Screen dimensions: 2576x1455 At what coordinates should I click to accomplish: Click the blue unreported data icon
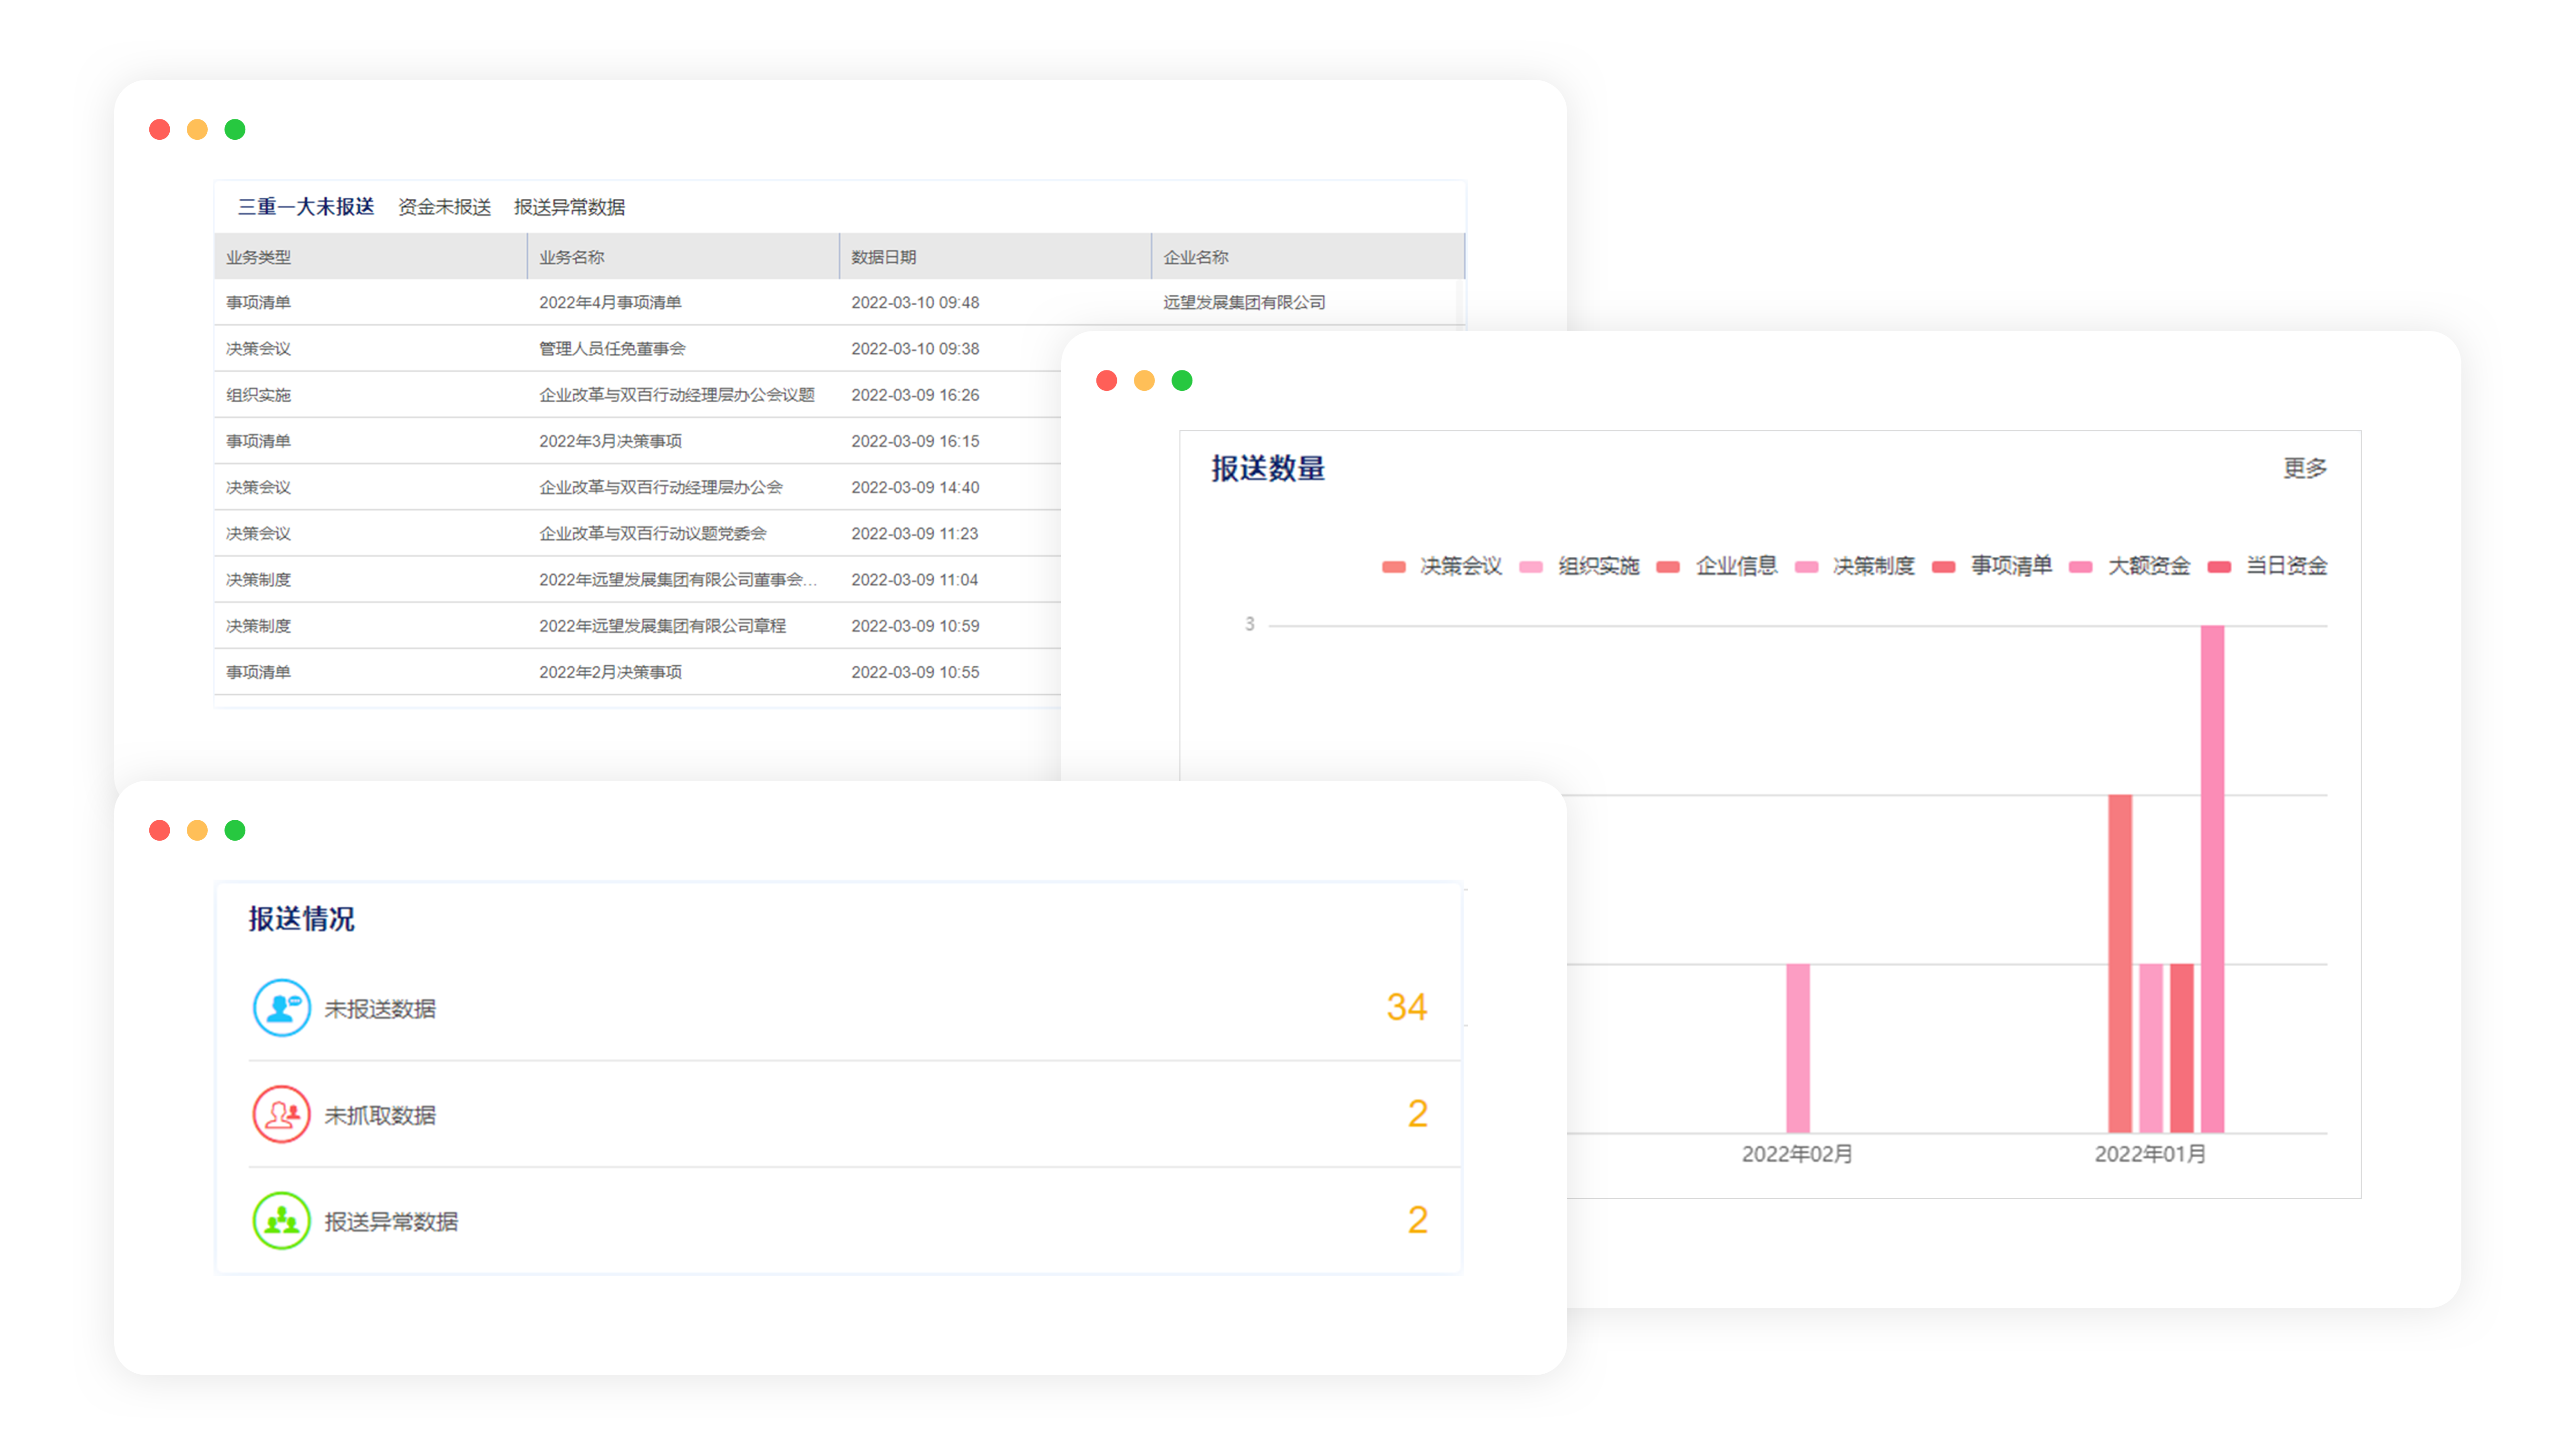[281, 1007]
